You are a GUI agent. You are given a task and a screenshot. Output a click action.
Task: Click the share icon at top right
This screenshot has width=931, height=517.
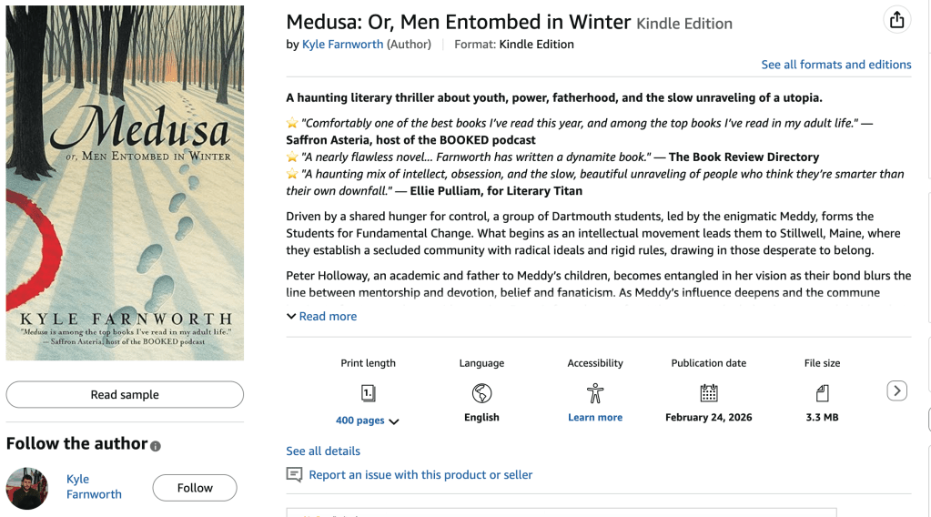(x=896, y=20)
